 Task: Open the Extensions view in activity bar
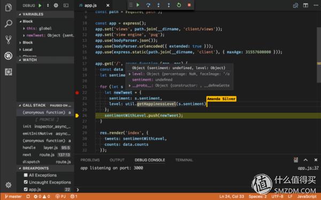[x=9, y=72]
